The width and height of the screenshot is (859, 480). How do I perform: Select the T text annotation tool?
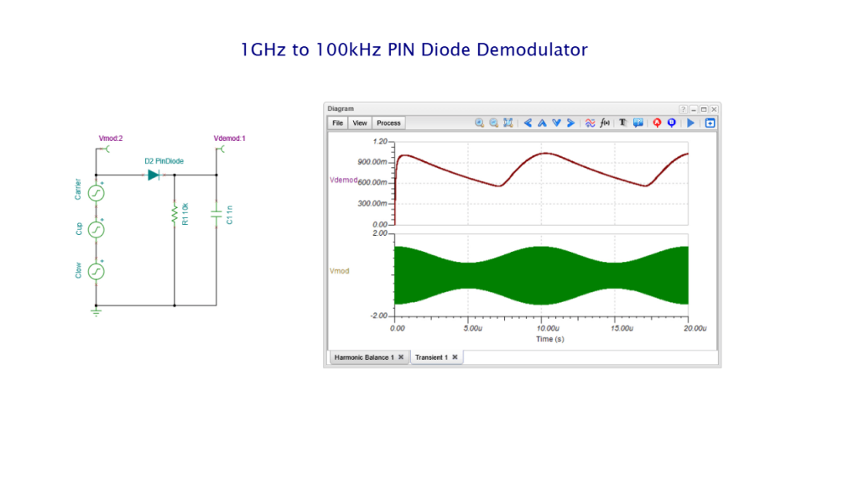click(623, 123)
